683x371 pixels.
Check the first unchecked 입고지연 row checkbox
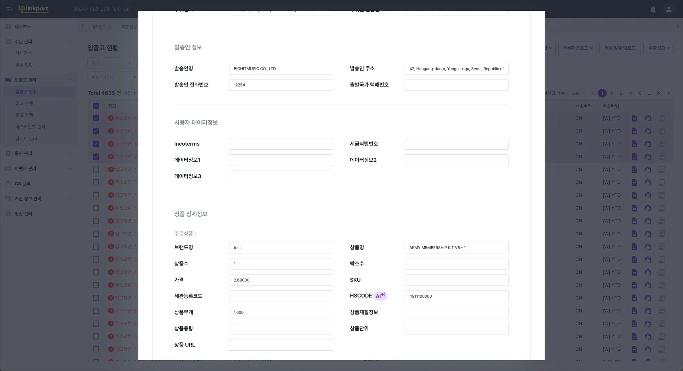click(96, 169)
